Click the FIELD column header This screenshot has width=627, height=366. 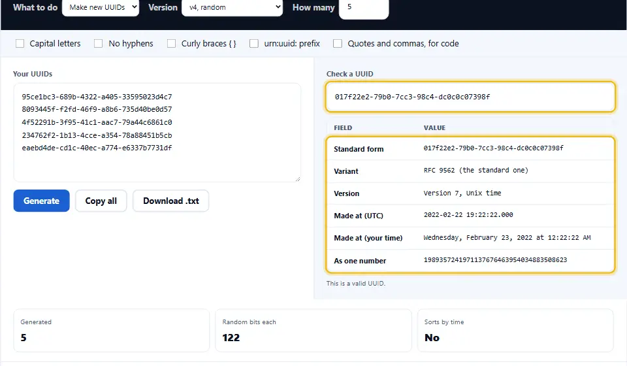pos(343,128)
